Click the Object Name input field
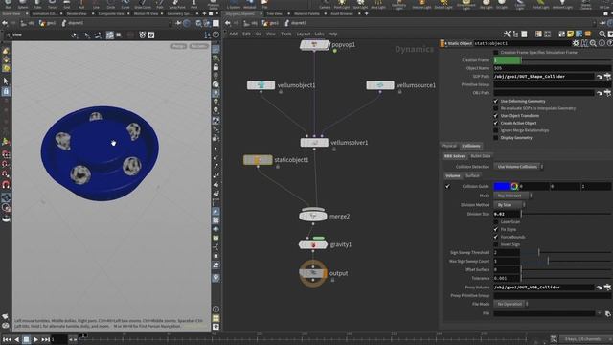The image size is (613, 345). pyautogui.click(x=552, y=68)
